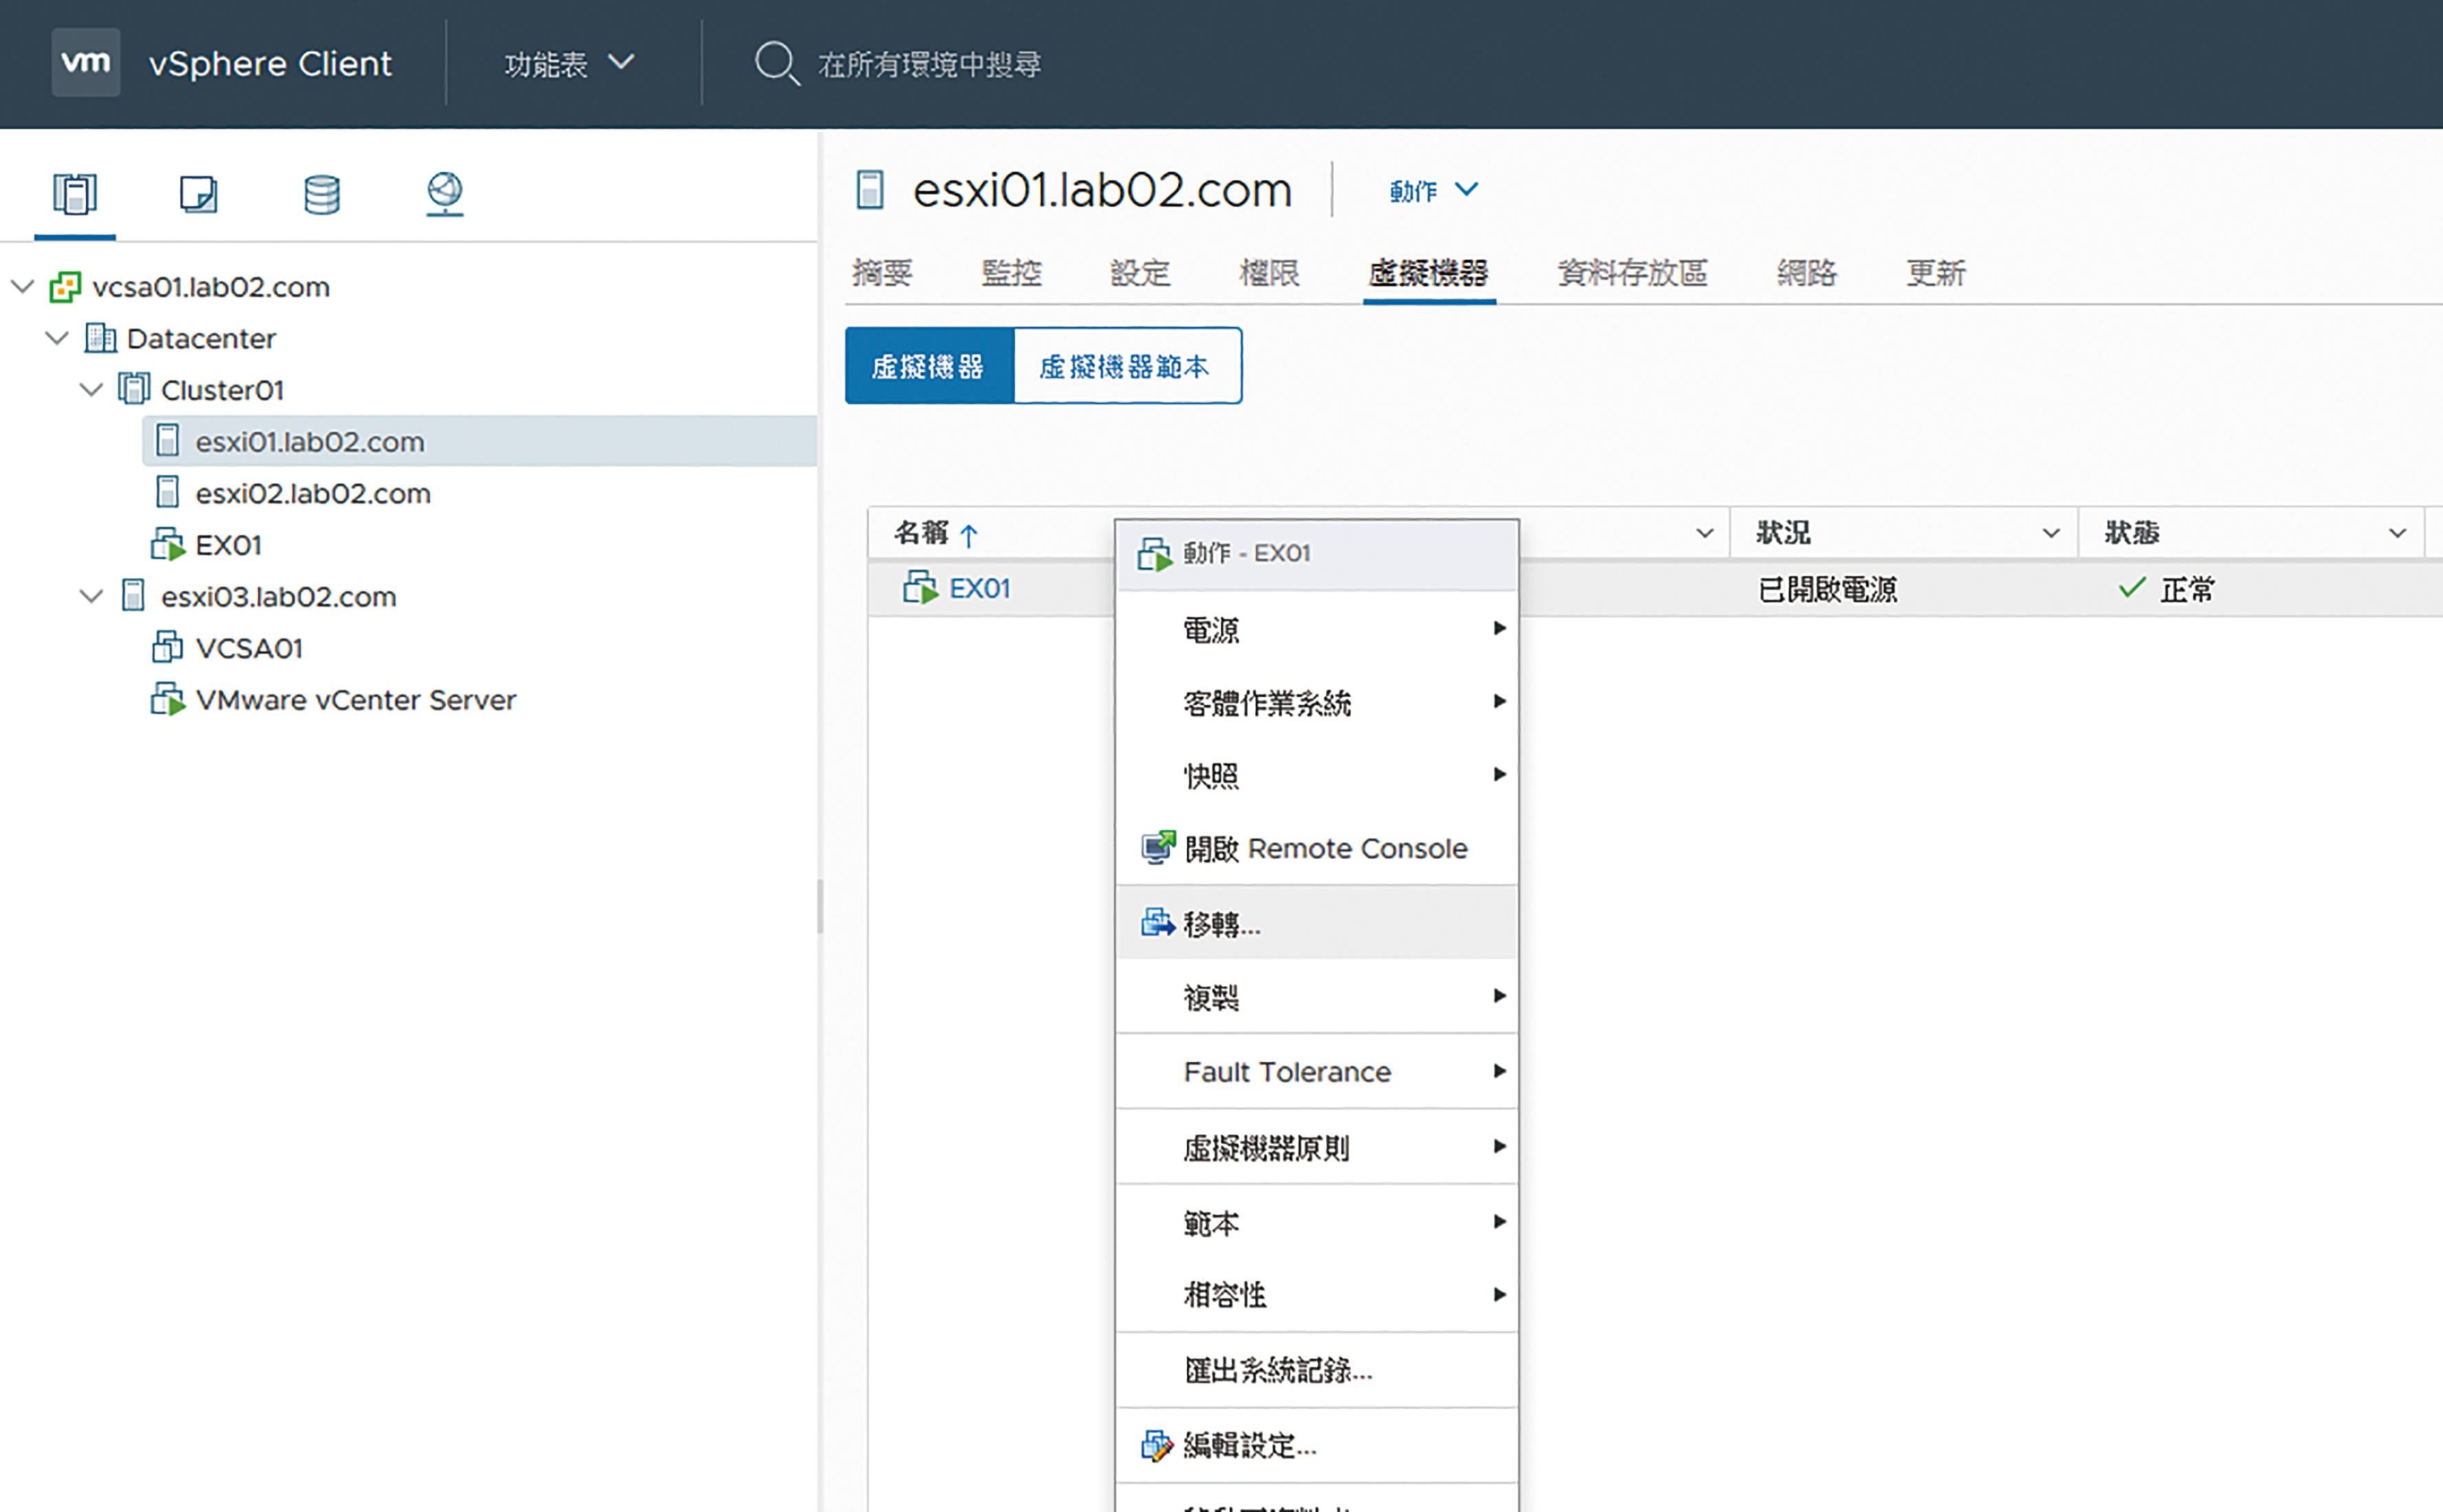Switch to the 更新 tab

pos(1935,272)
